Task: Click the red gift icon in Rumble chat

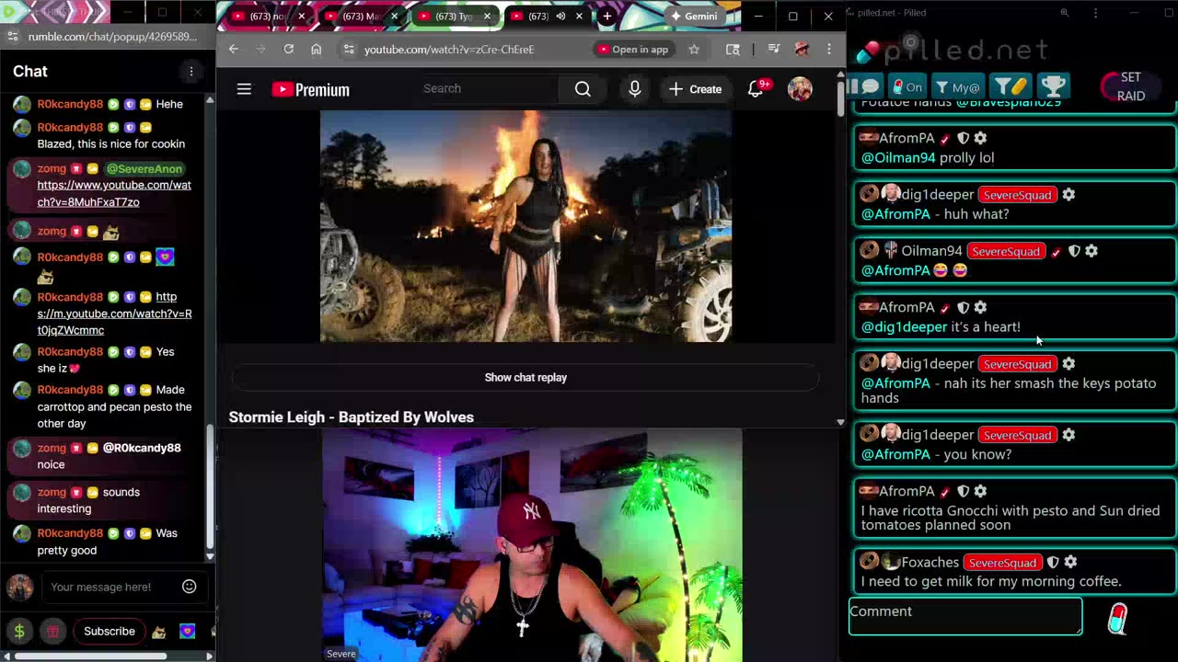Action: 53,632
